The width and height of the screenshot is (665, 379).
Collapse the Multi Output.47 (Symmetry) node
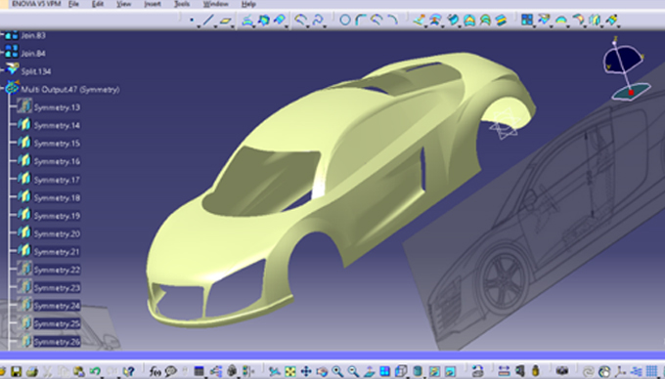[x=2, y=89]
